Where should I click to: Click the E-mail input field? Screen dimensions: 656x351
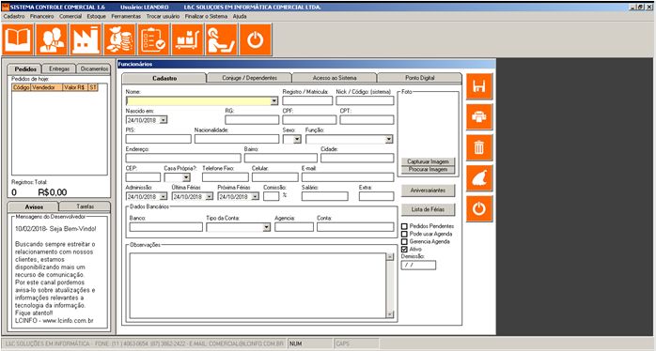[x=348, y=177]
